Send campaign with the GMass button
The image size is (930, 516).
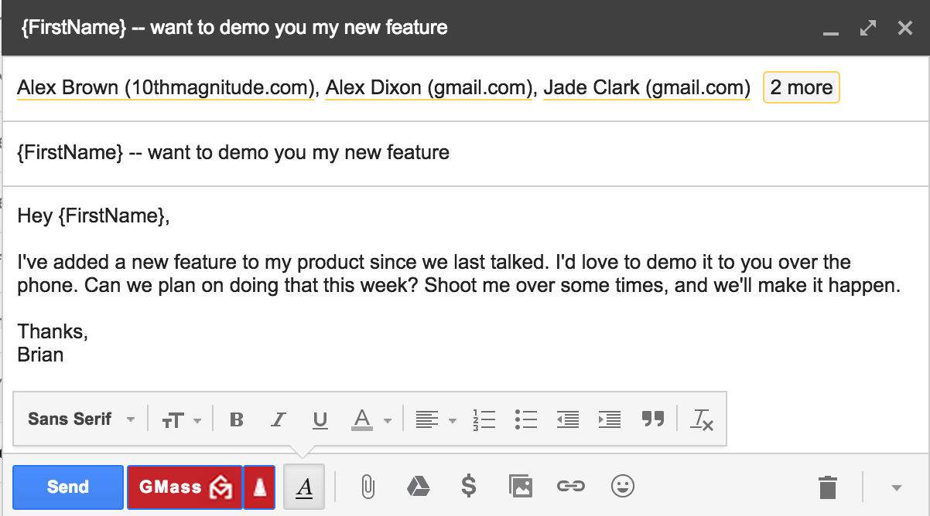pos(184,487)
